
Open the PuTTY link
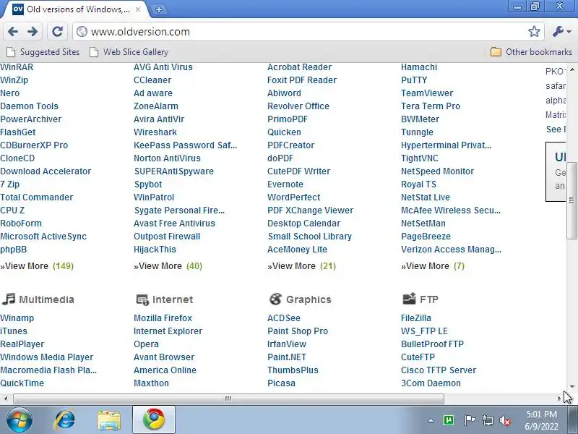(x=414, y=80)
